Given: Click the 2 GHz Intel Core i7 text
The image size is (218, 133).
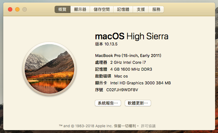Looking at the screenshot, I should point(128,62).
